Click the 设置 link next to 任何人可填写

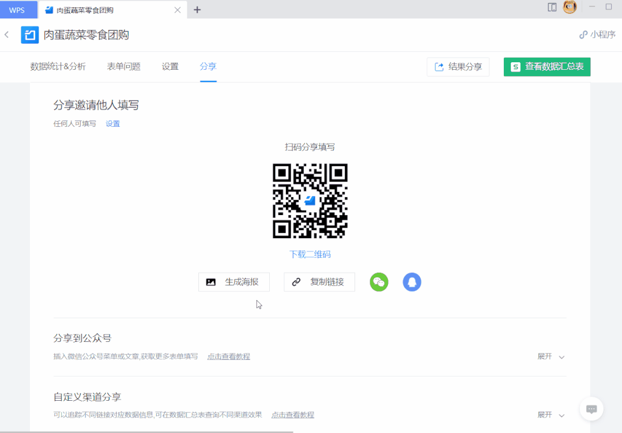113,123
